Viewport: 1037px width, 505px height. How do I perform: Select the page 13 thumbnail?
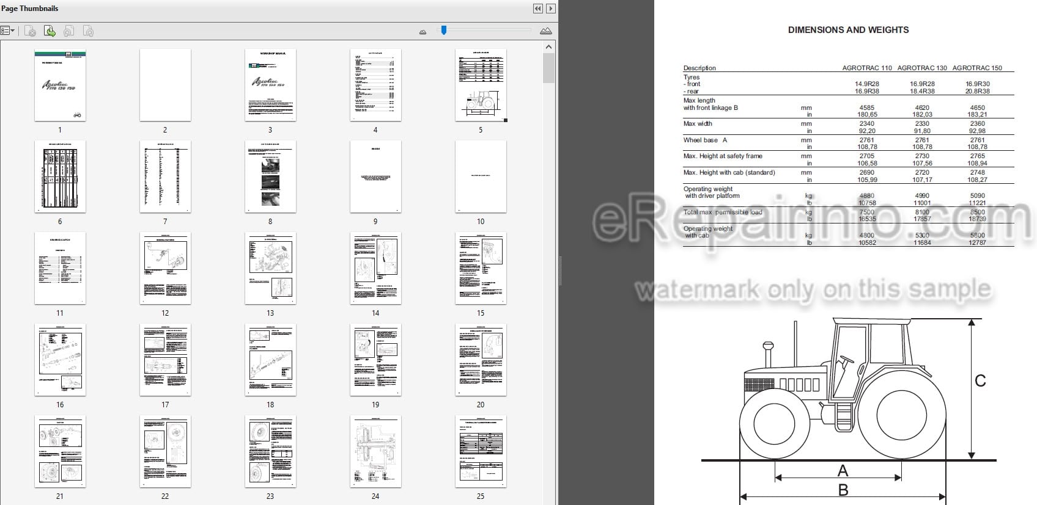(270, 268)
